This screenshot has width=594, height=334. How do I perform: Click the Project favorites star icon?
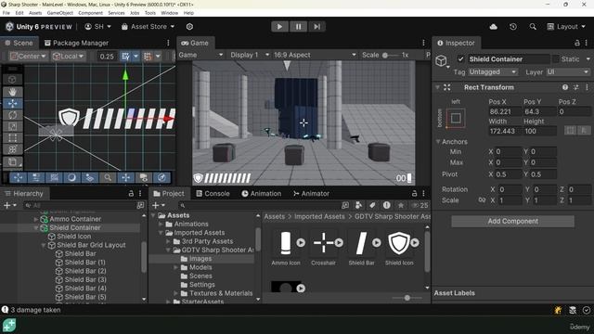tap(400, 205)
